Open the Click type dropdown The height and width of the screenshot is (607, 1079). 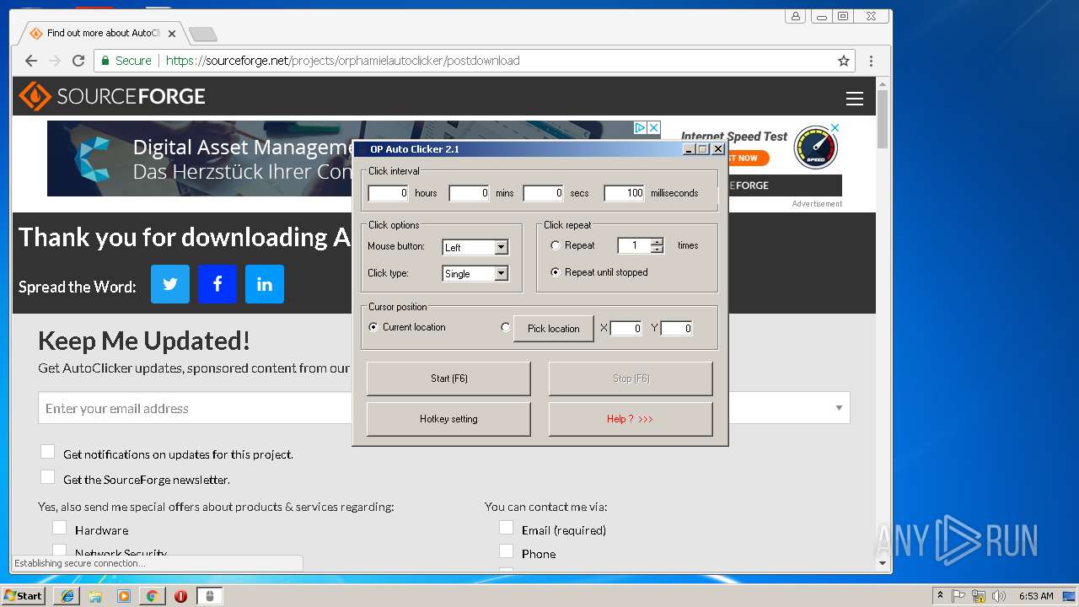tap(501, 273)
